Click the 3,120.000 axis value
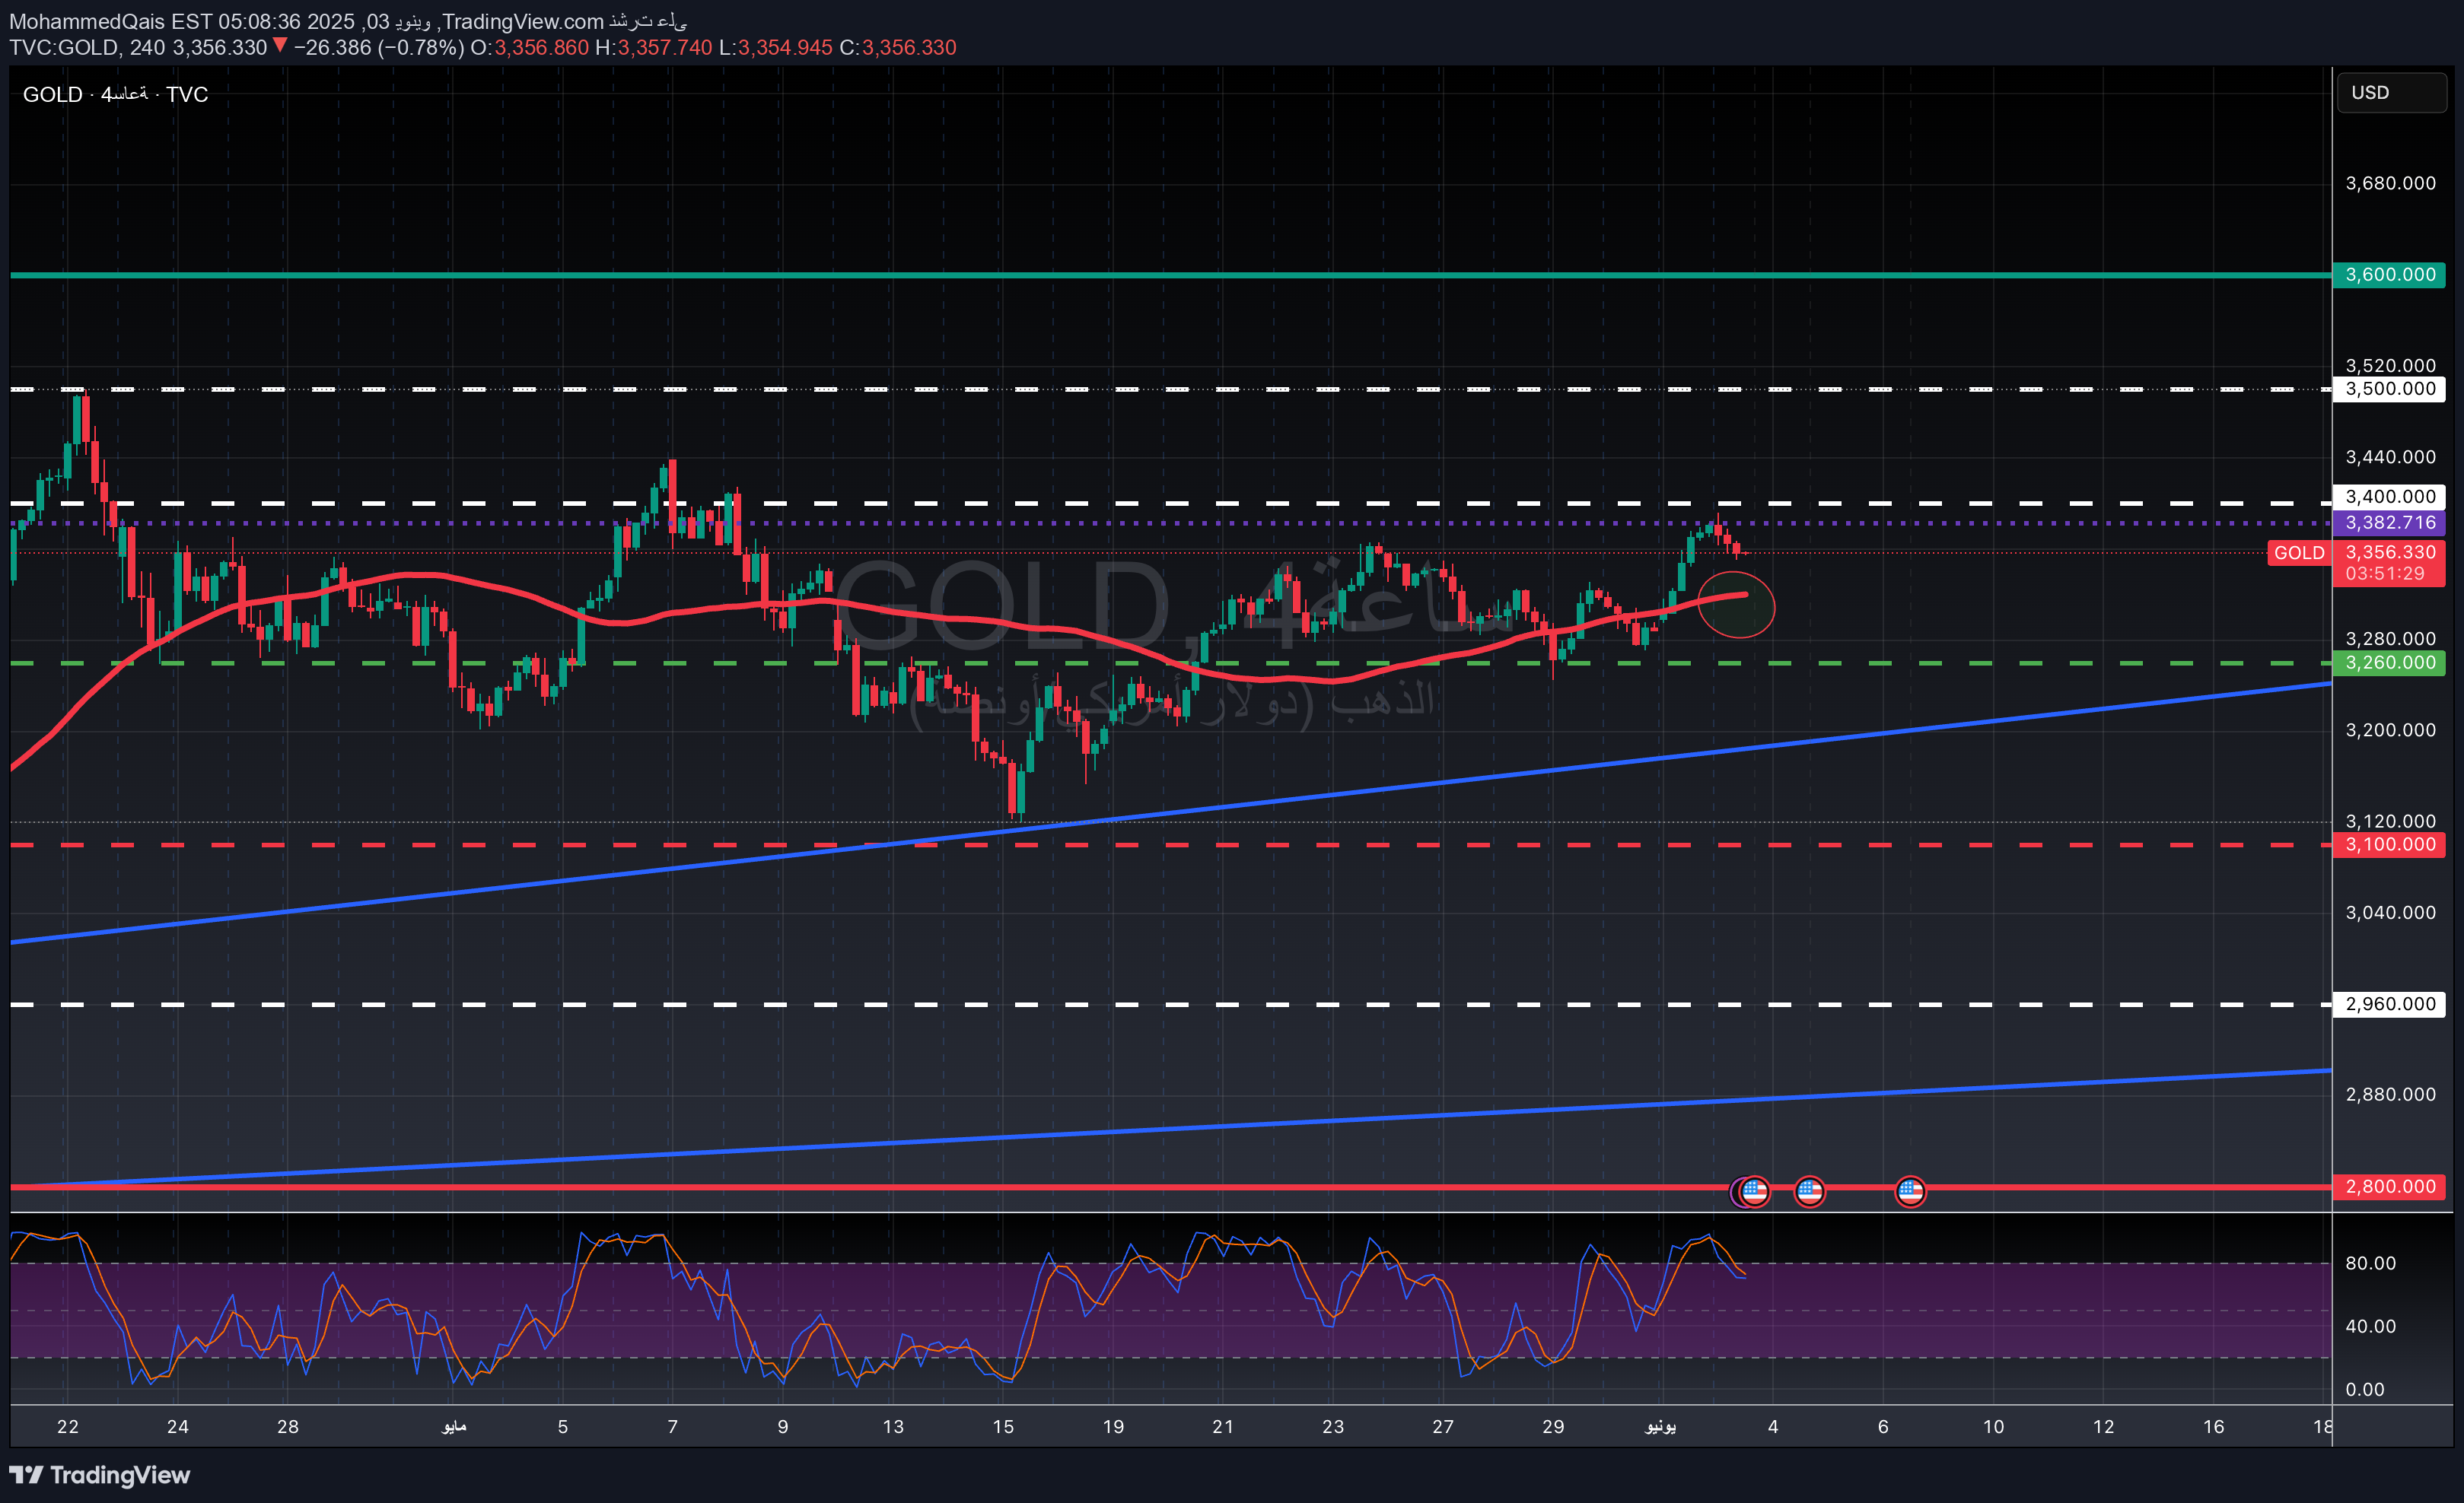 pyautogui.click(x=2390, y=821)
